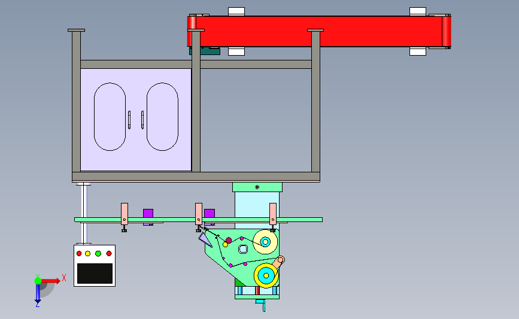Click the red "X" axis label
The image size is (519, 319).
coord(64,278)
